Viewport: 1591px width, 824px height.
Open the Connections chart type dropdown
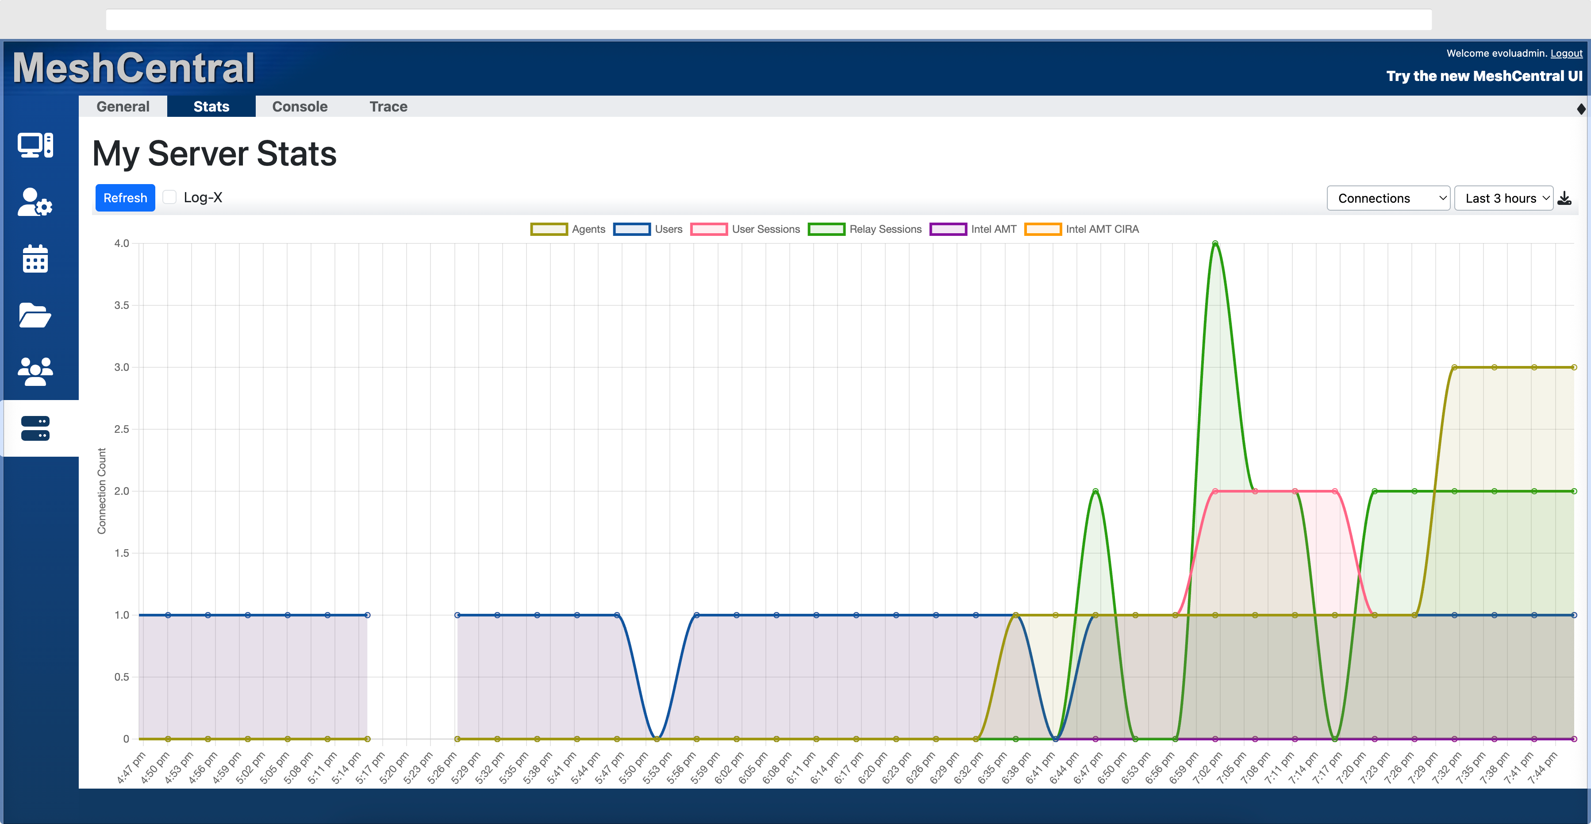1388,198
